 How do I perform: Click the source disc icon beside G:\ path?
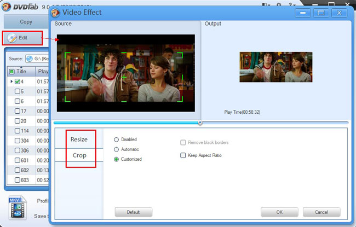click(30, 59)
